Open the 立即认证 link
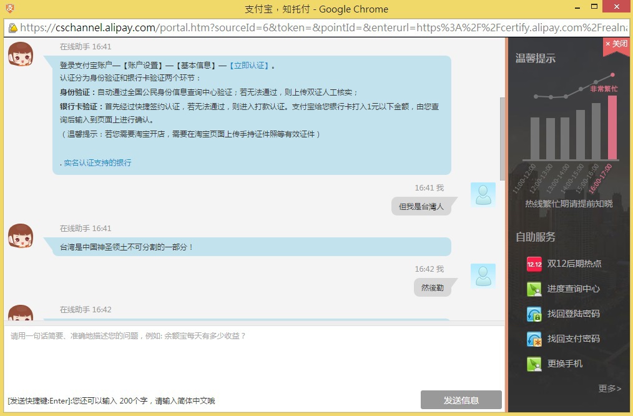Screen dimensions: 633x416 coord(249,66)
